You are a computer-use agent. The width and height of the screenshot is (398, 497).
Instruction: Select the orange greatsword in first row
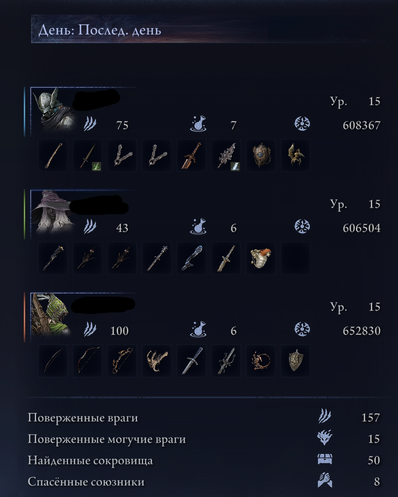(x=191, y=155)
